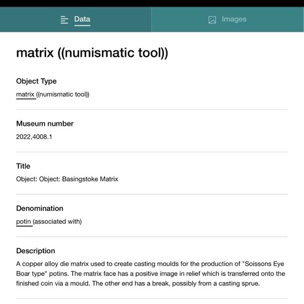Screen dimensions: 304x304
Task: Click the Denomination field heading
Action: (x=40, y=209)
